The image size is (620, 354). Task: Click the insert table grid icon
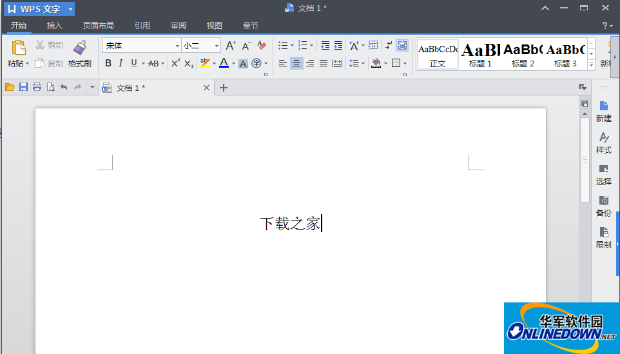(373, 46)
